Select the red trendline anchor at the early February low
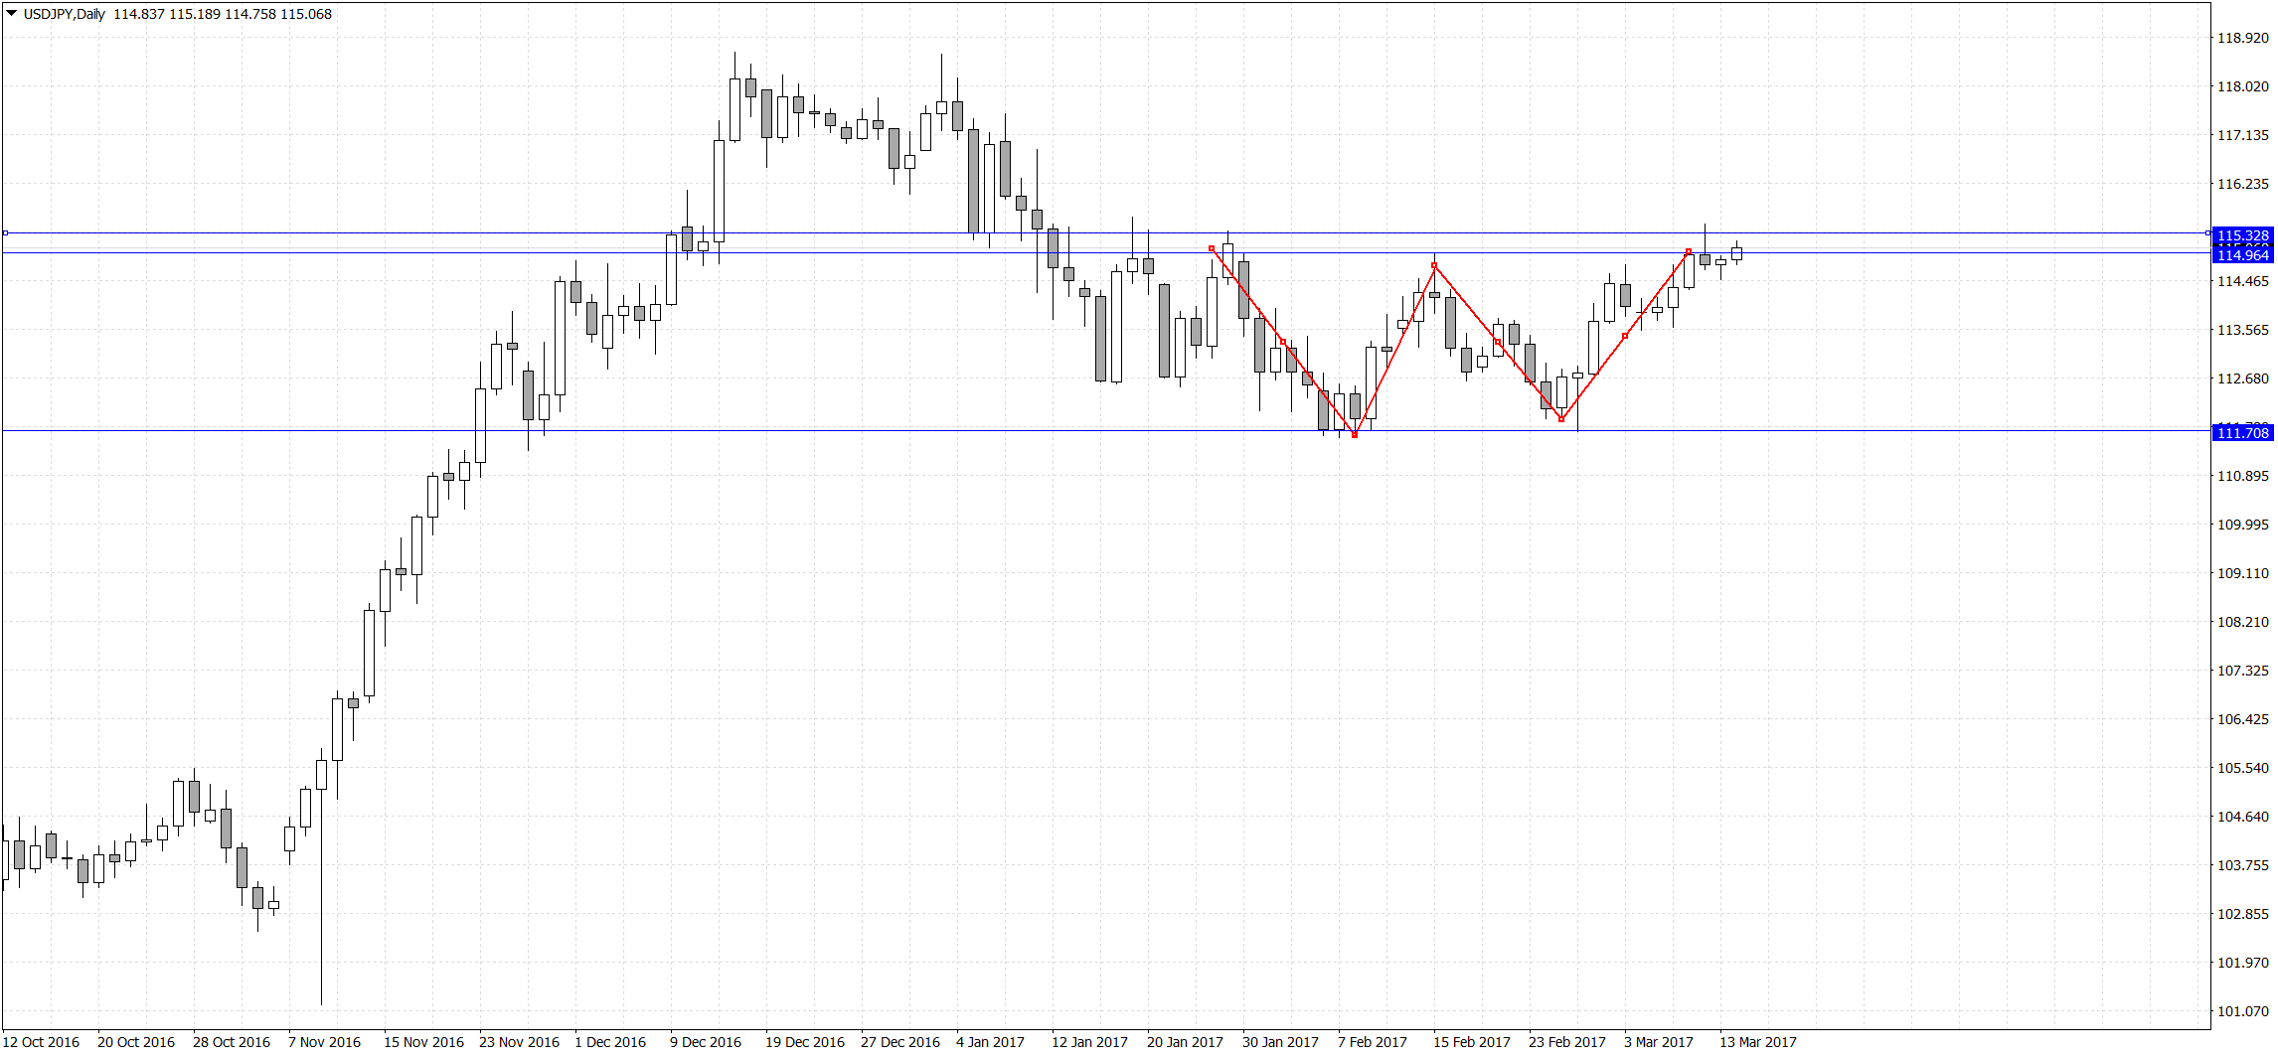This screenshot has height=1056, width=2278. tap(1355, 435)
